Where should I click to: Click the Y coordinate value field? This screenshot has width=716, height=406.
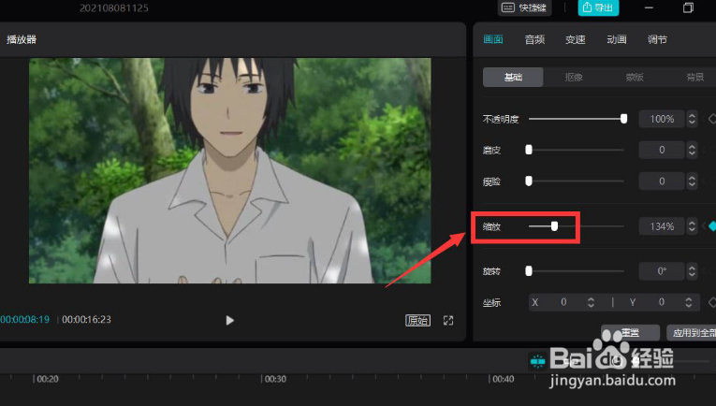point(661,302)
